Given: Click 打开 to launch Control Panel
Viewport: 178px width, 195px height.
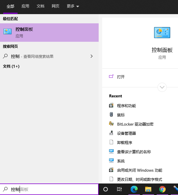Looking at the screenshot, I should (x=121, y=77).
